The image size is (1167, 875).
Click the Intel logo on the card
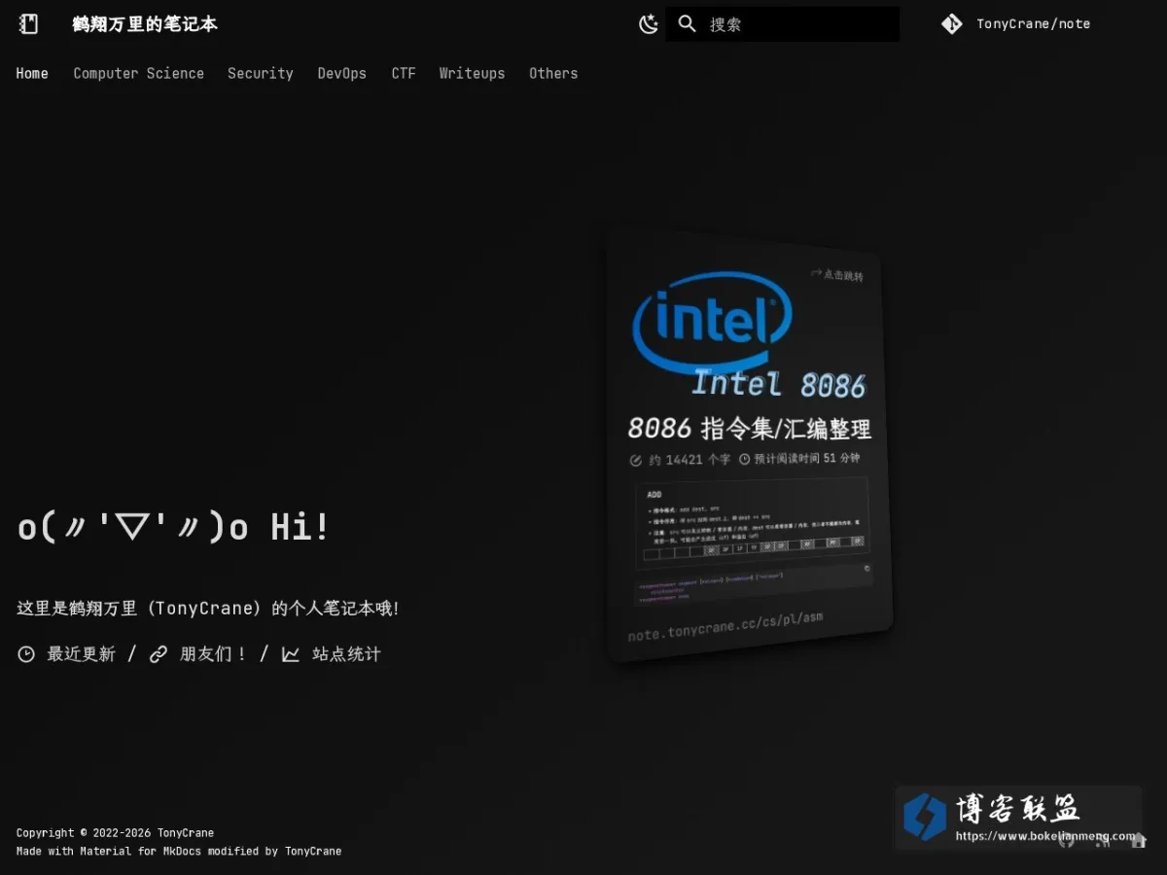(x=713, y=322)
